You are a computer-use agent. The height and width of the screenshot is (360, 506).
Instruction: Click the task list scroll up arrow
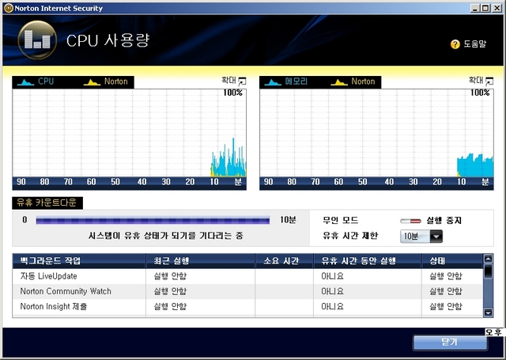click(x=489, y=259)
